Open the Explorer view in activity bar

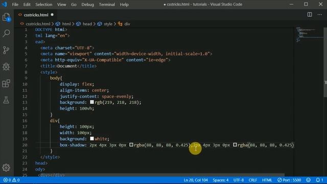(6, 17)
